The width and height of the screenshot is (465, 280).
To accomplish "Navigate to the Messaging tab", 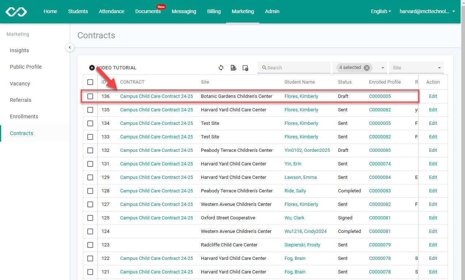I will (184, 11).
